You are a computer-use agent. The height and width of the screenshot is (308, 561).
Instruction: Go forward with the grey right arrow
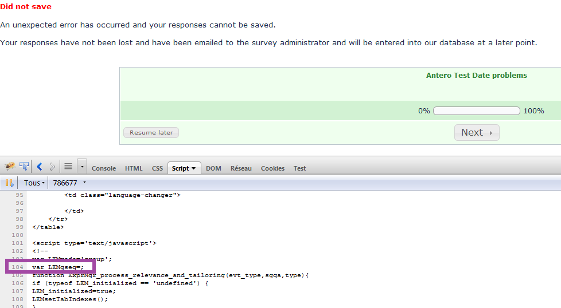[52, 167]
